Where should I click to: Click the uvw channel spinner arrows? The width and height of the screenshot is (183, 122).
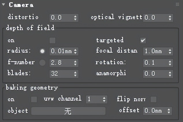tap(104, 99)
